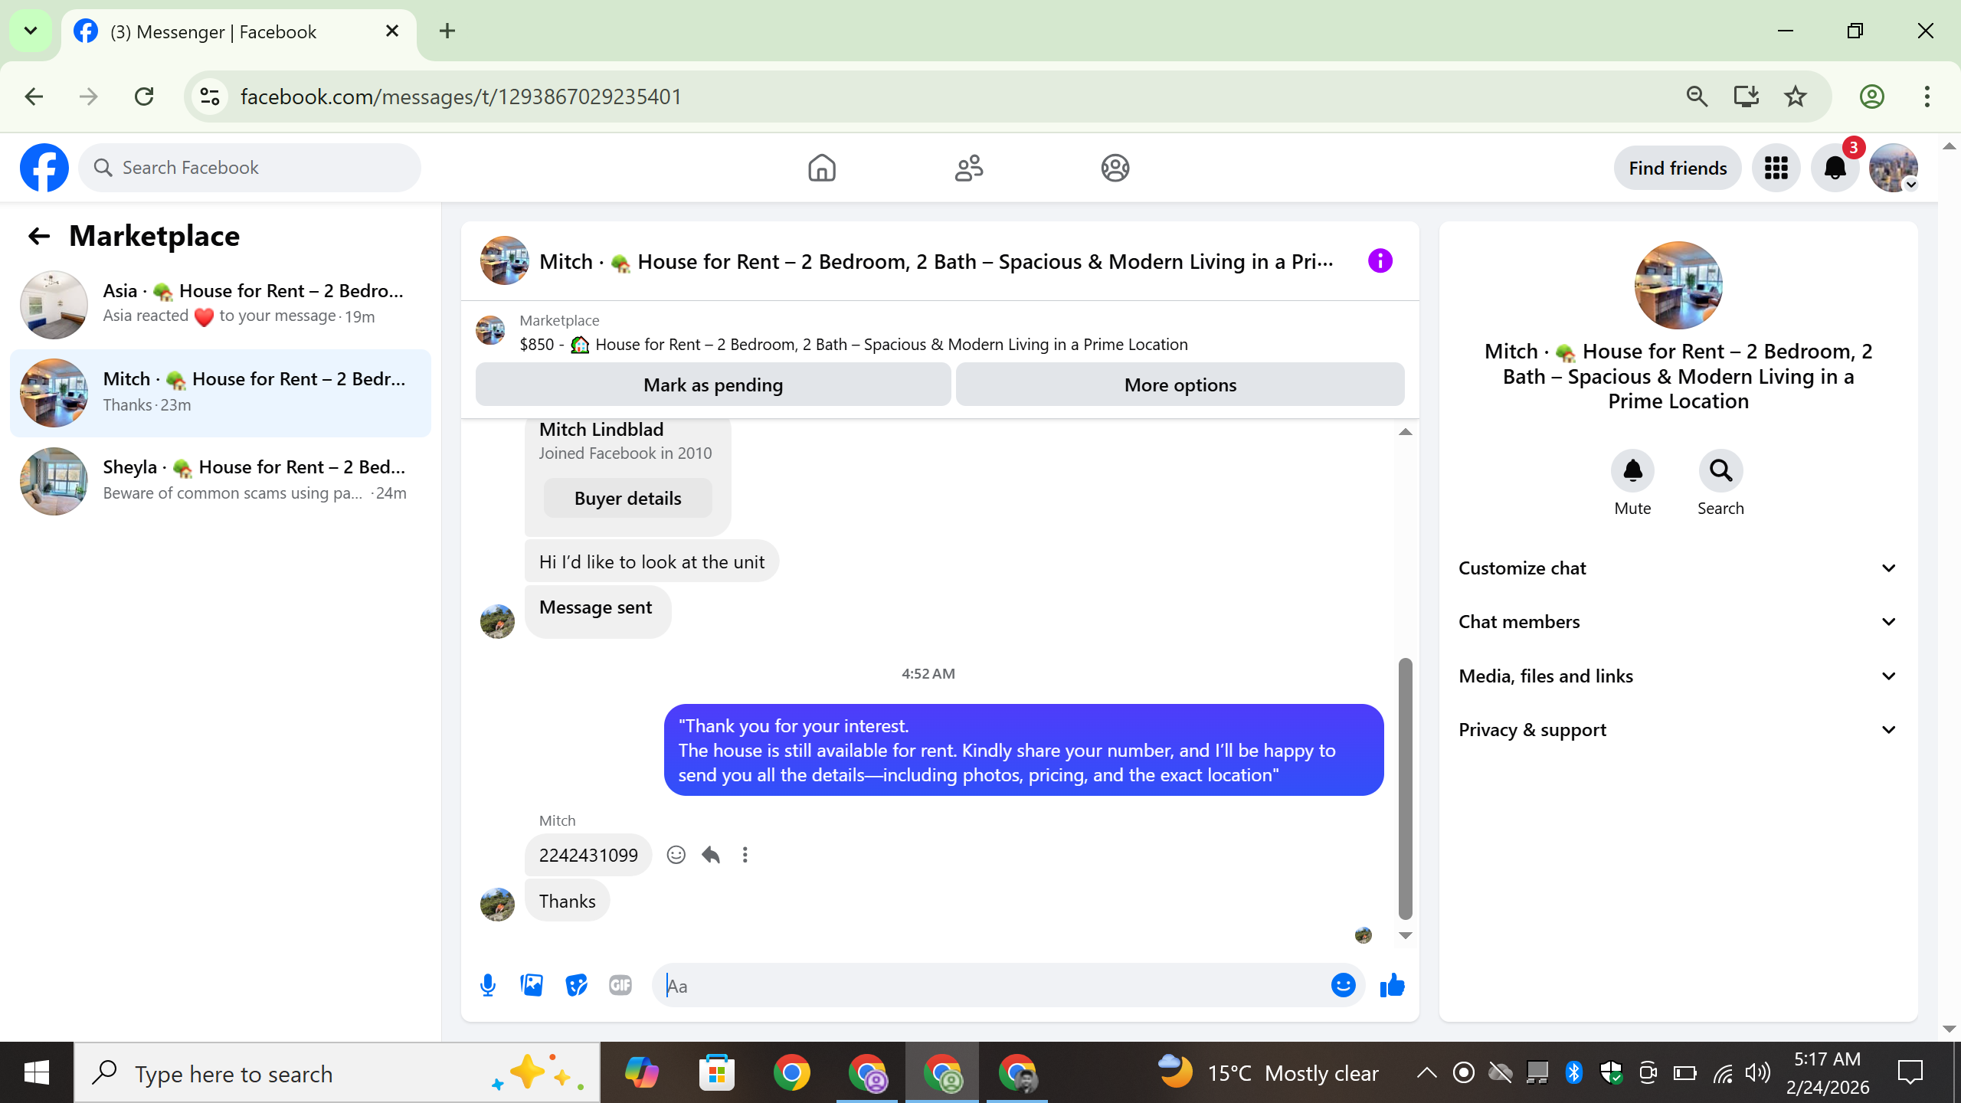React to the 2242431099 message
1961x1103 pixels.
676,855
